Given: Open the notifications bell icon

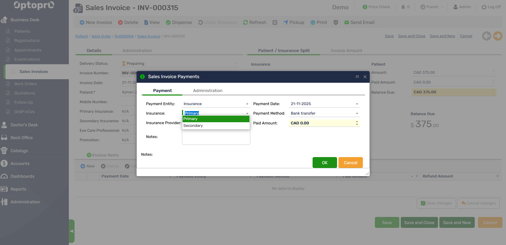Looking at the screenshot, I should pyautogui.click(x=403, y=7).
